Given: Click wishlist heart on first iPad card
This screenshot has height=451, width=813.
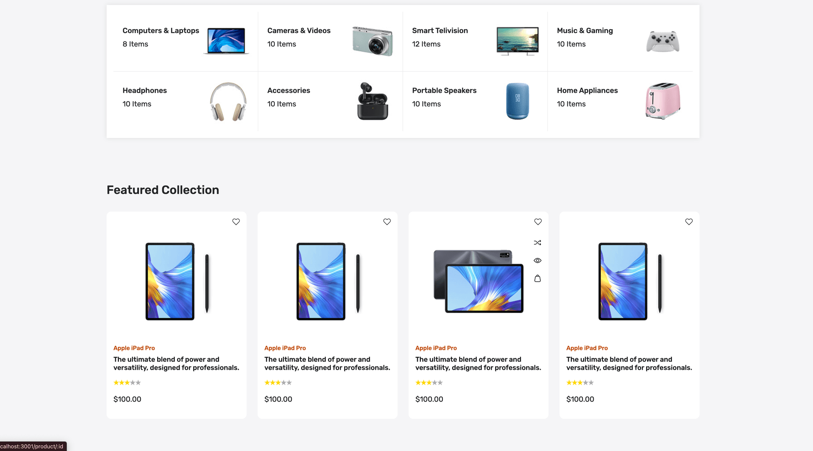Looking at the screenshot, I should 236,222.
